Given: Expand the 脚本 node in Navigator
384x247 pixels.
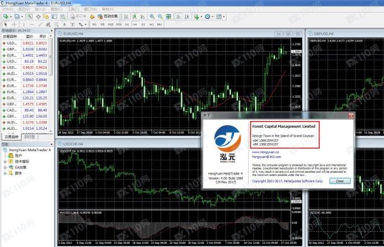Looking at the screenshot, I should pyautogui.click(x=5, y=173).
